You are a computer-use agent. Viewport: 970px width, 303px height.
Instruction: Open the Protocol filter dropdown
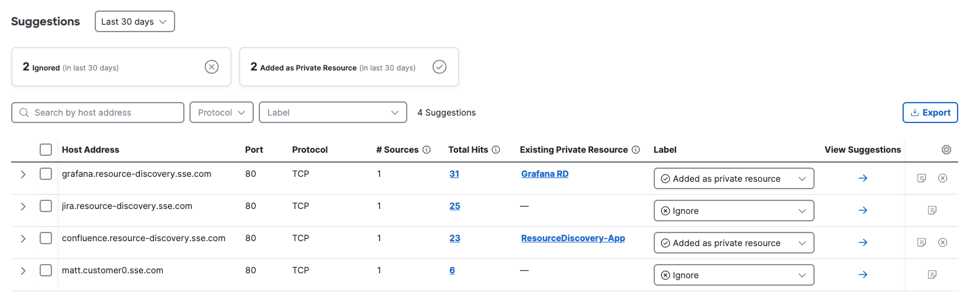[x=222, y=113]
